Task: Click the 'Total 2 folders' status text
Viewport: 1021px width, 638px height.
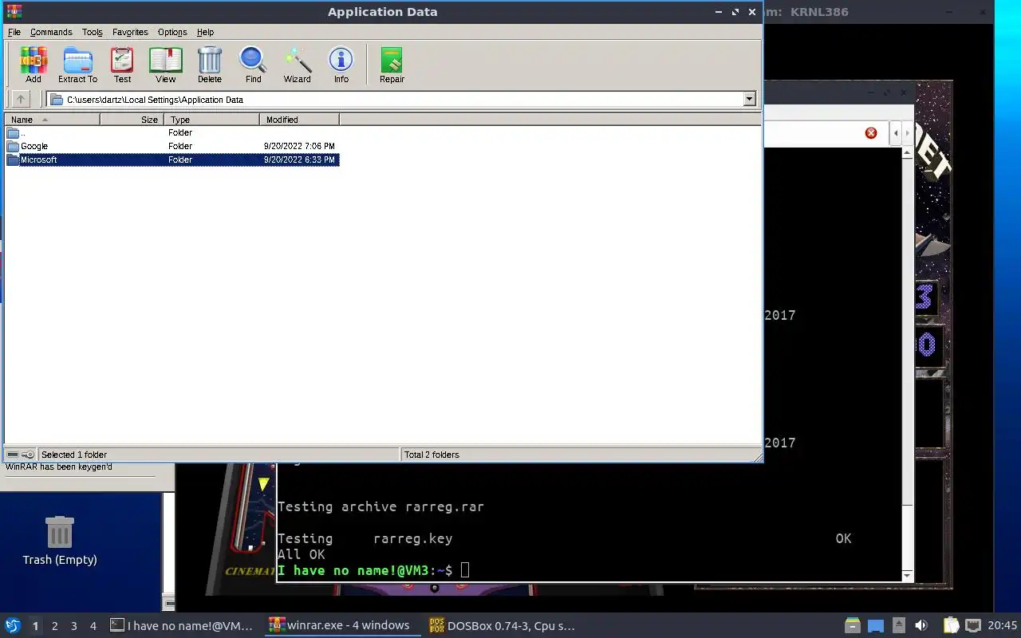Action: 432,455
